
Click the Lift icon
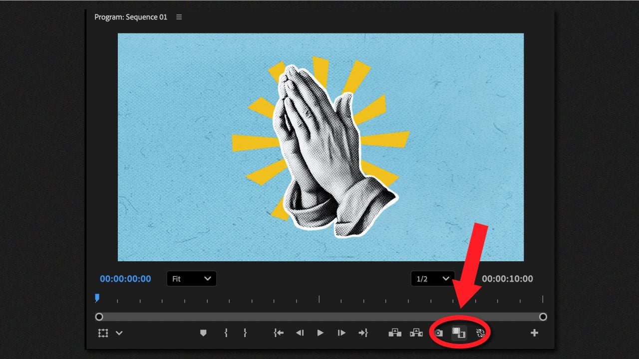coord(395,333)
